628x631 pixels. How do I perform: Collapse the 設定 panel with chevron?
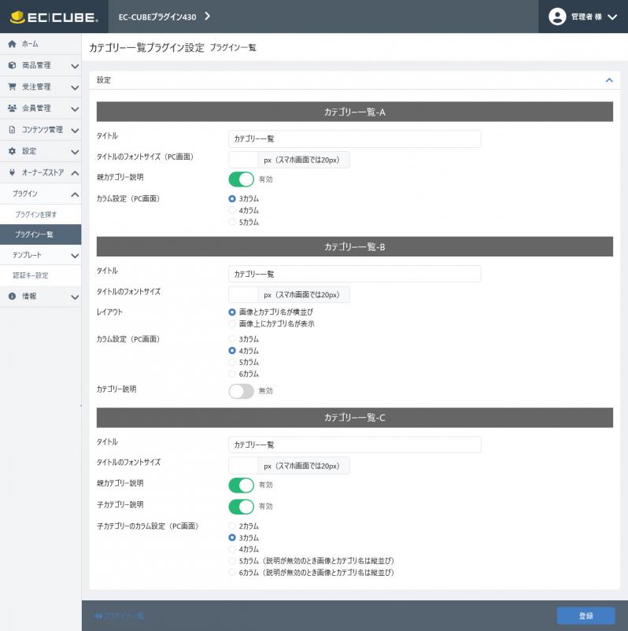(x=609, y=80)
